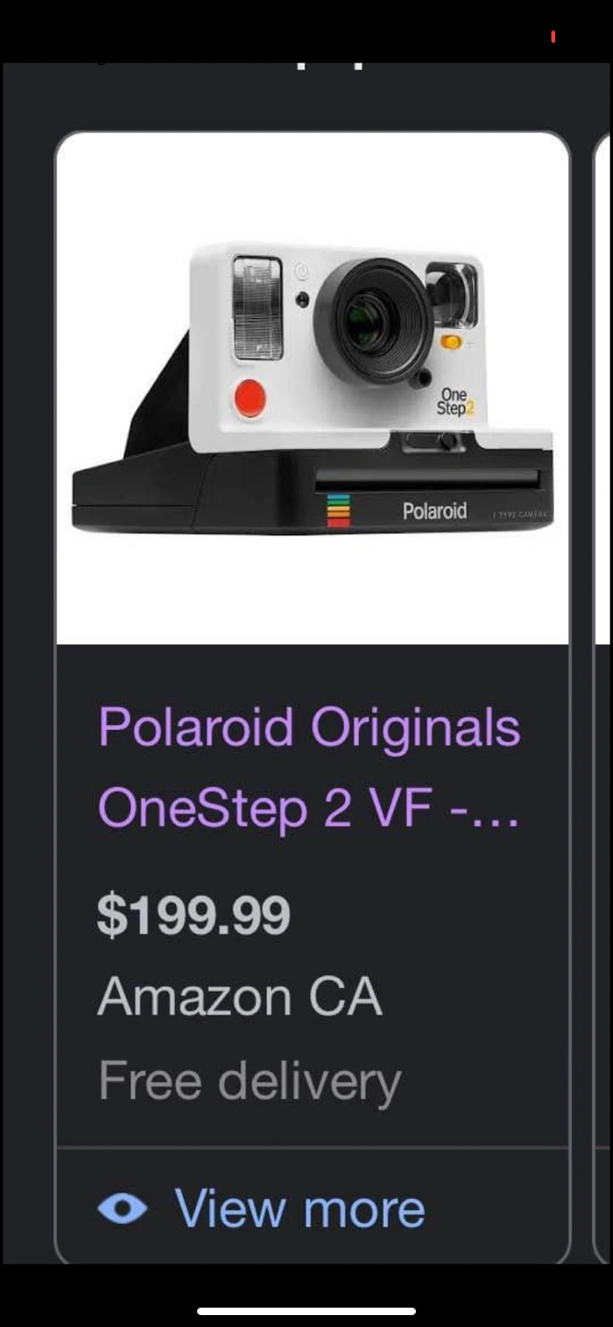
Task: Click the eye icon beside View more
Action: (122, 1208)
